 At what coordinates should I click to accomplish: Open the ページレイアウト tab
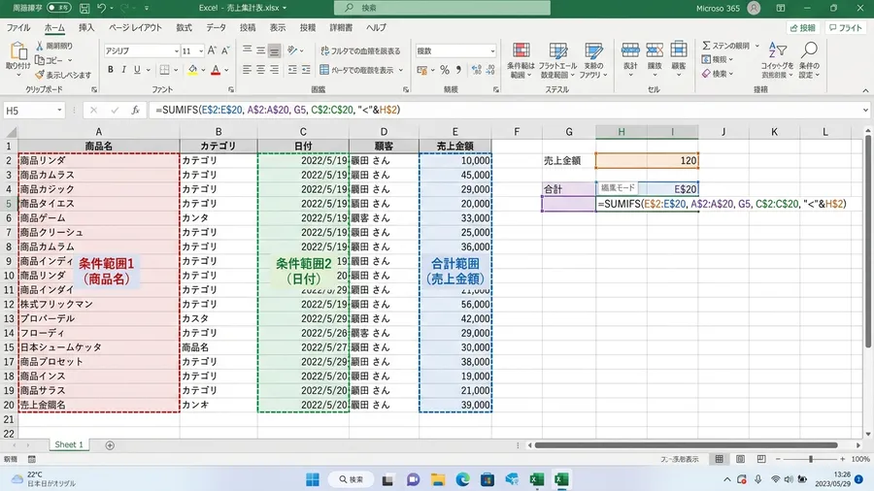135,27
